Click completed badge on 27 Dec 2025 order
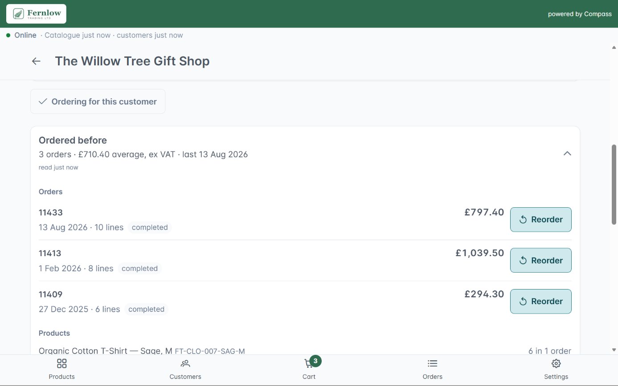This screenshot has width=618, height=386. (146, 309)
